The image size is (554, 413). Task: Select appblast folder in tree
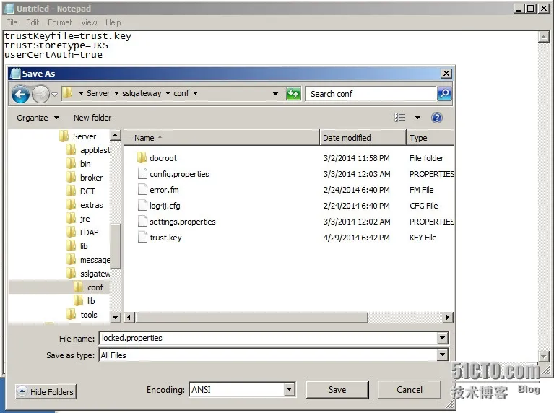pos(88,150)
